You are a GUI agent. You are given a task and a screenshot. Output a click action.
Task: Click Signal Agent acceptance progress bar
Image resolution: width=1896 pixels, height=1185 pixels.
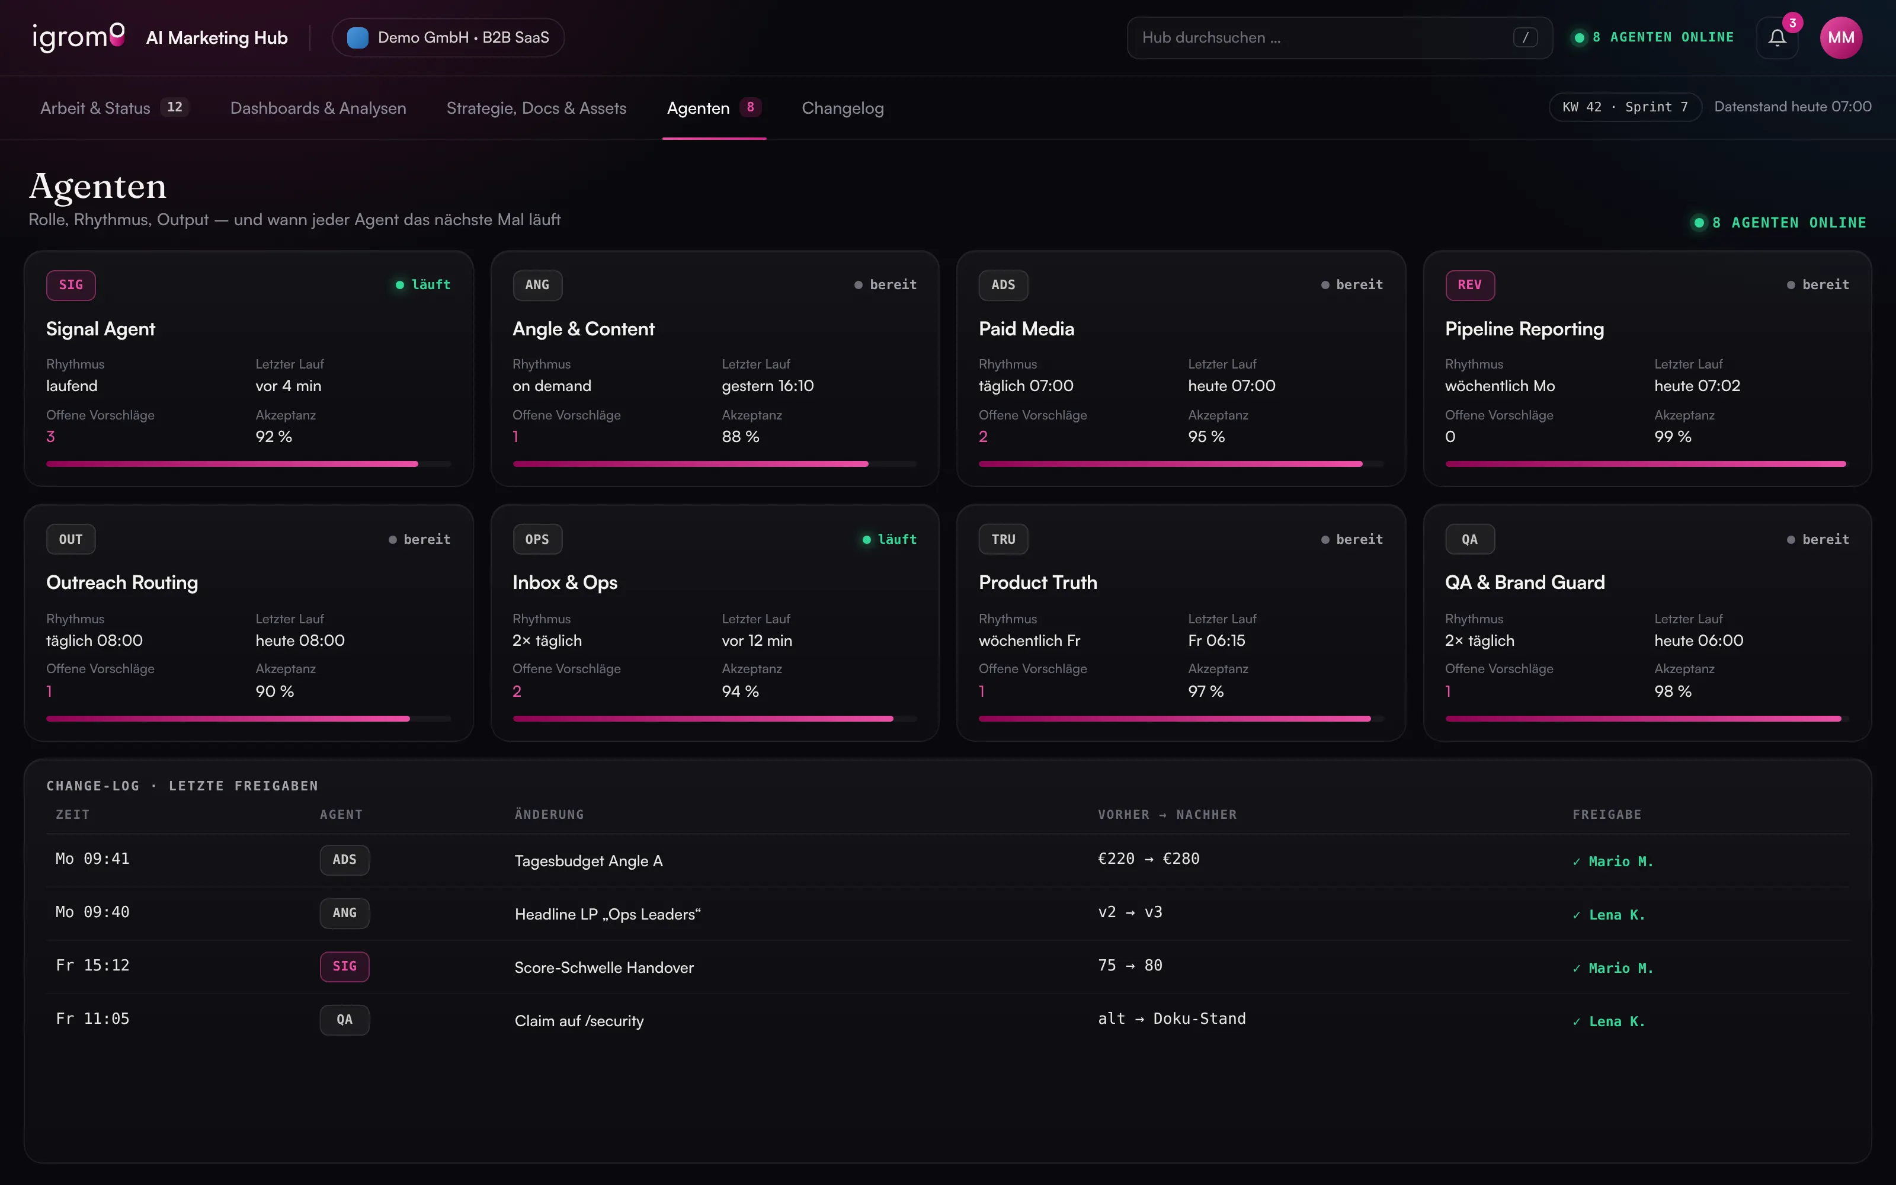point(248,464)
